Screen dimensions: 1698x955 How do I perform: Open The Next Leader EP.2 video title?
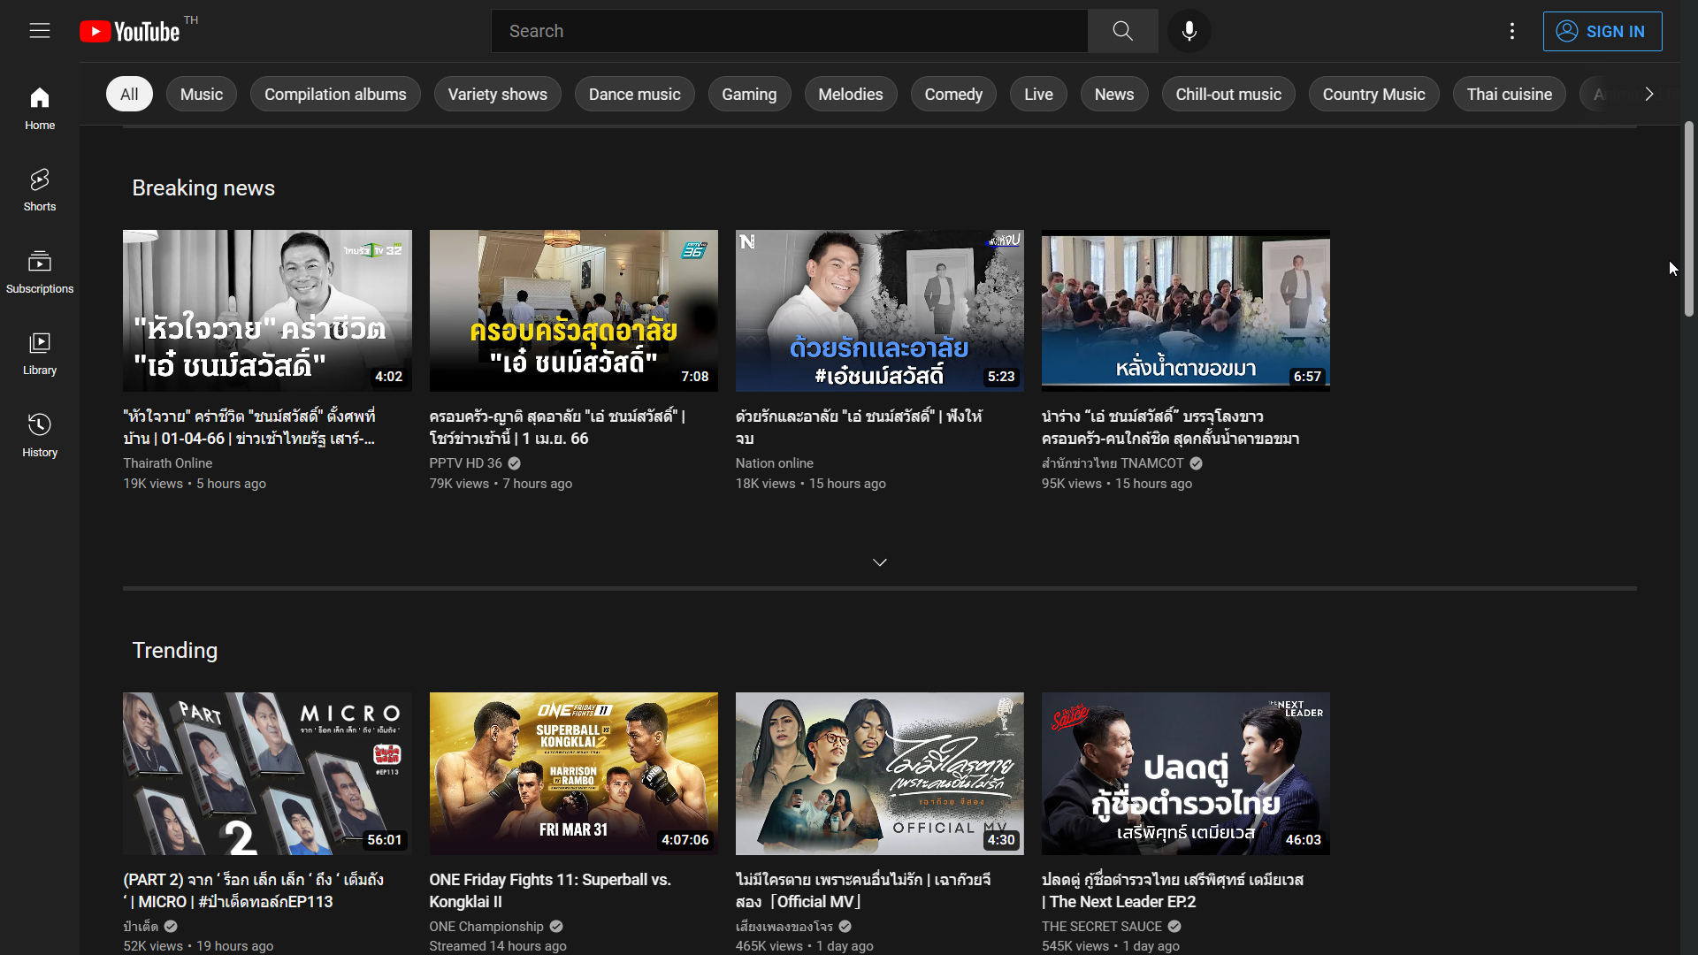(1173, 890)
